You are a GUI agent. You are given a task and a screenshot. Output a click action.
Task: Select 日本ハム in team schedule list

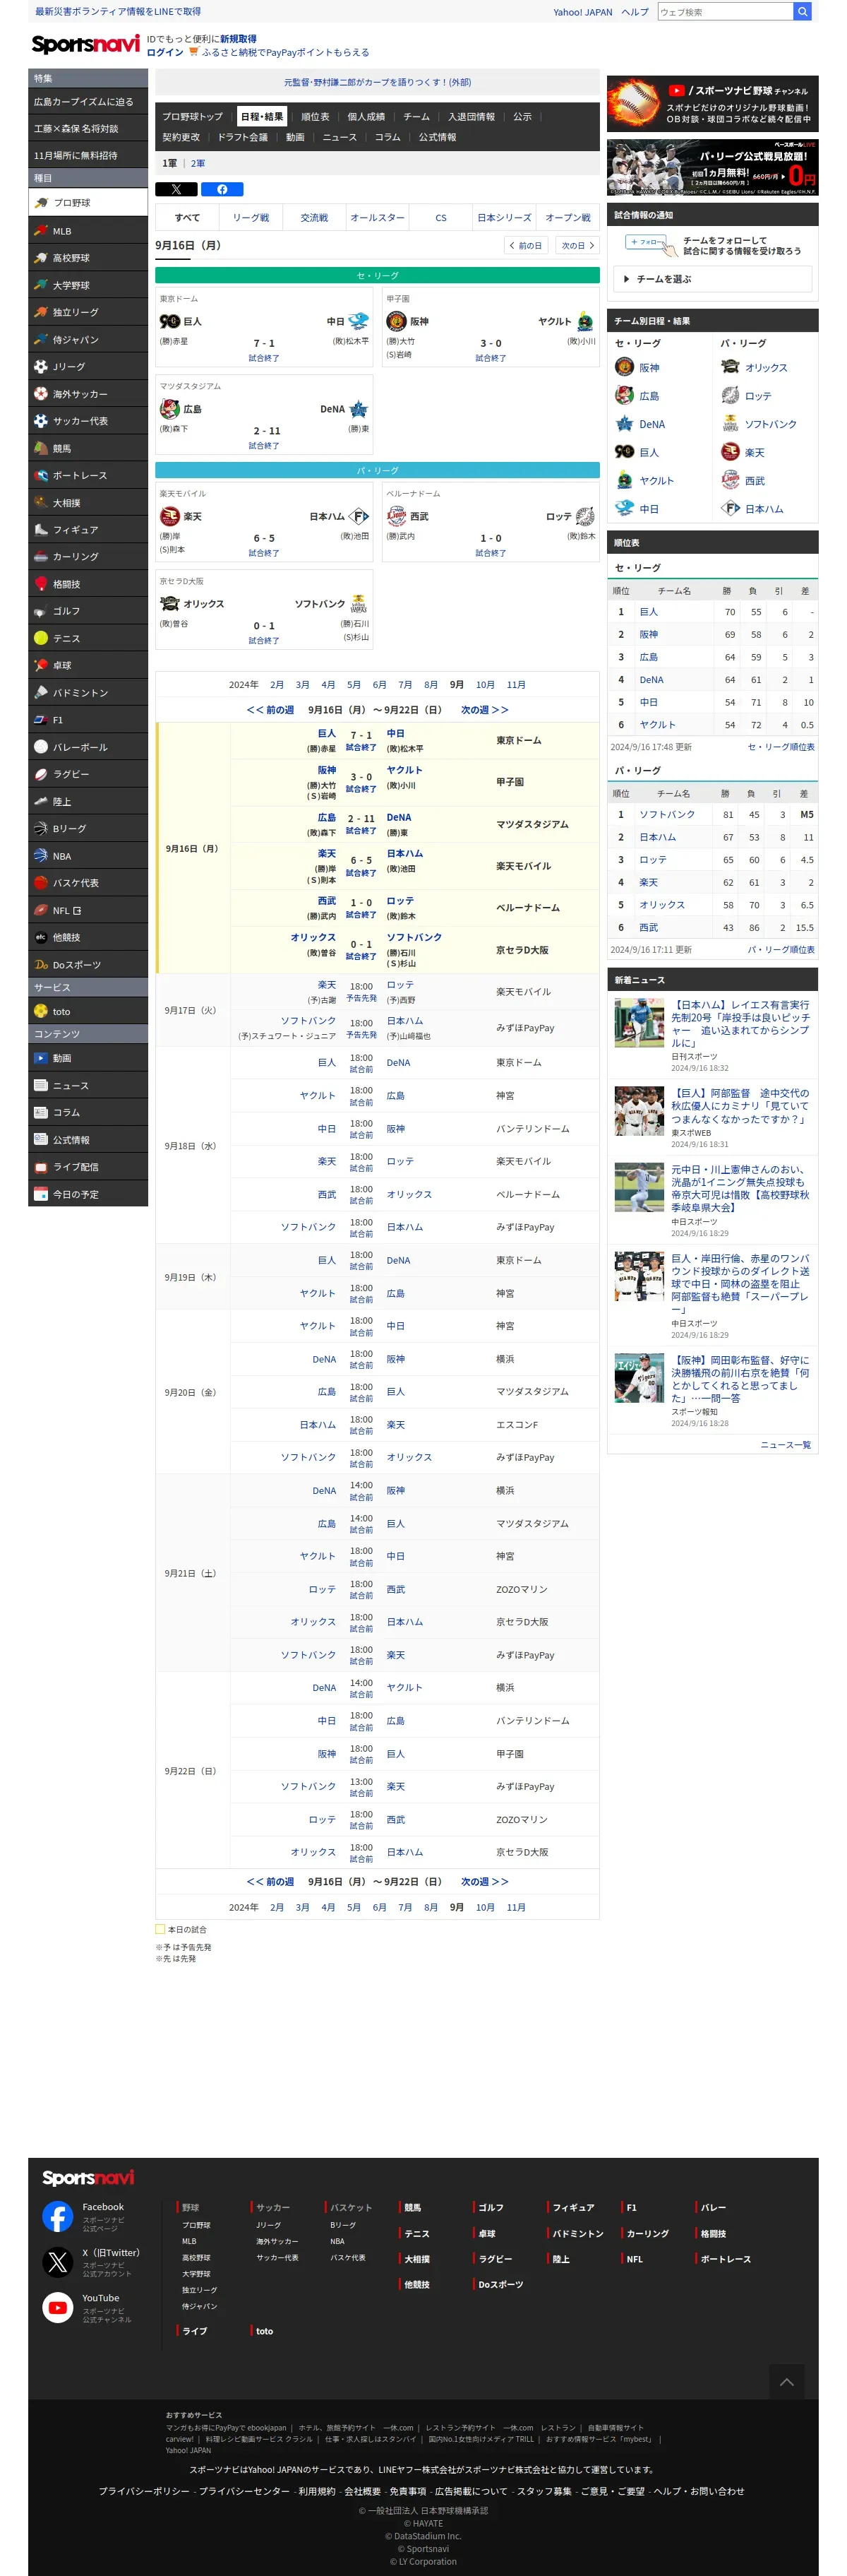pos(764,509)
